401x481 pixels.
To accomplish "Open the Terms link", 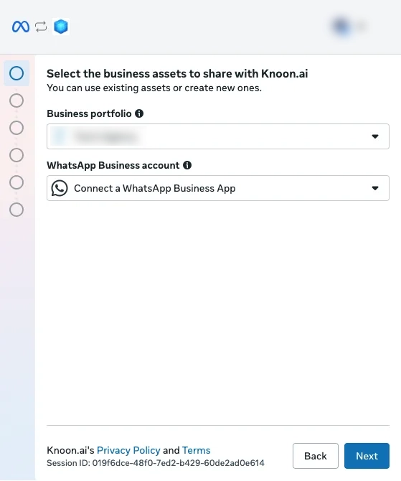I will (197, 450).
